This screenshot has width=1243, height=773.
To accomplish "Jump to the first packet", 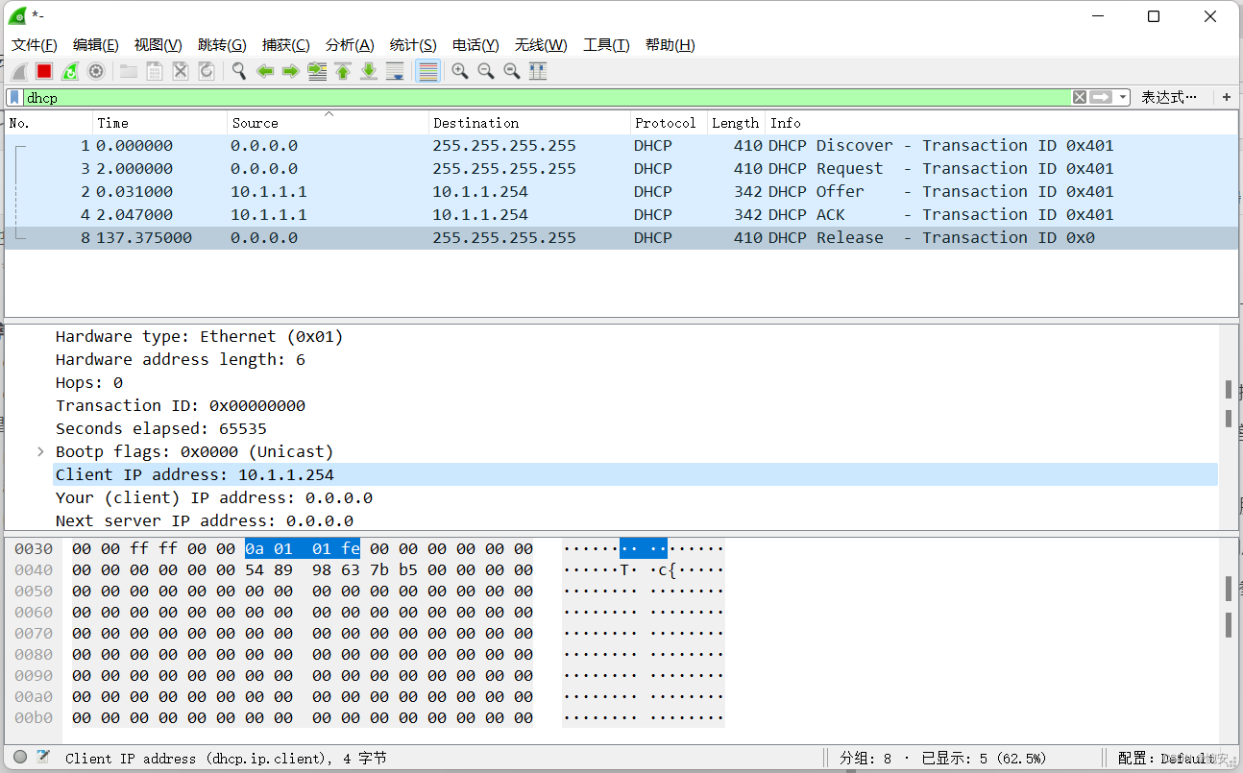I will click(x=343, y=71).
